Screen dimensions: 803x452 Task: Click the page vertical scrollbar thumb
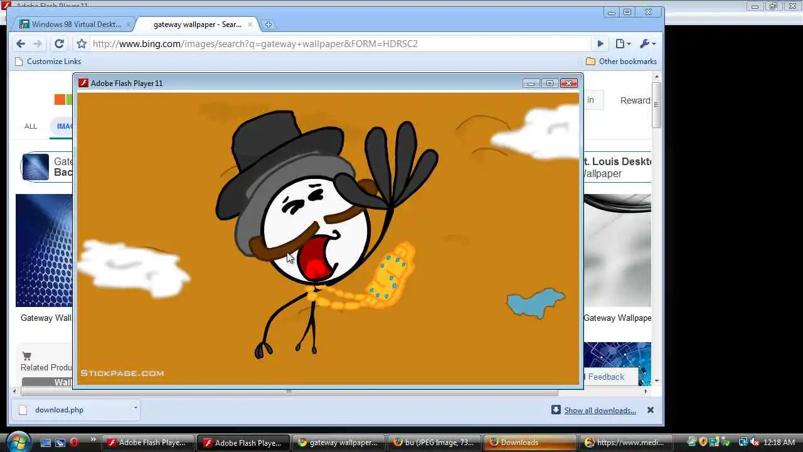pyautogui.click(x=657, y=105)
